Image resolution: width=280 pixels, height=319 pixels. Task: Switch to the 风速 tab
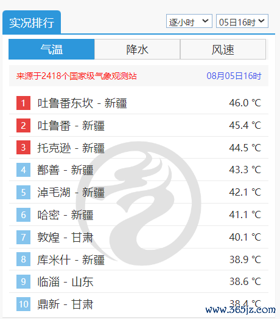tap(223, 49)
